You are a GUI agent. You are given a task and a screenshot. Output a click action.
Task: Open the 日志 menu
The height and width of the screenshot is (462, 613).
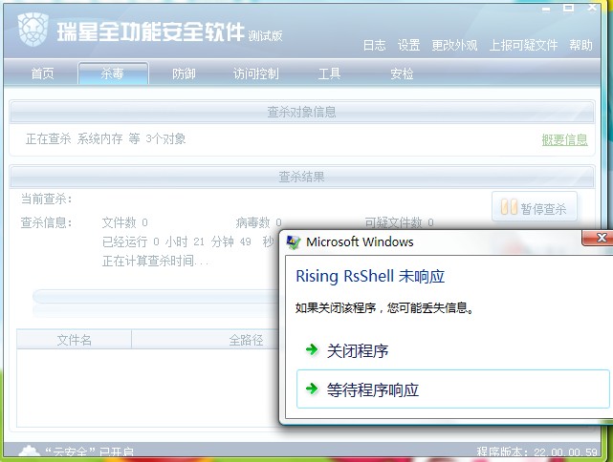374,45
